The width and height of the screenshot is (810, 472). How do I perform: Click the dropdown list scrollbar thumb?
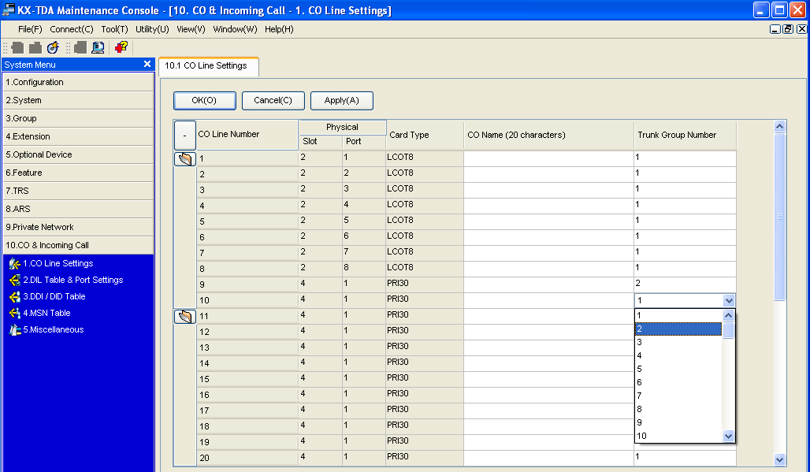[x=728, y=330]
